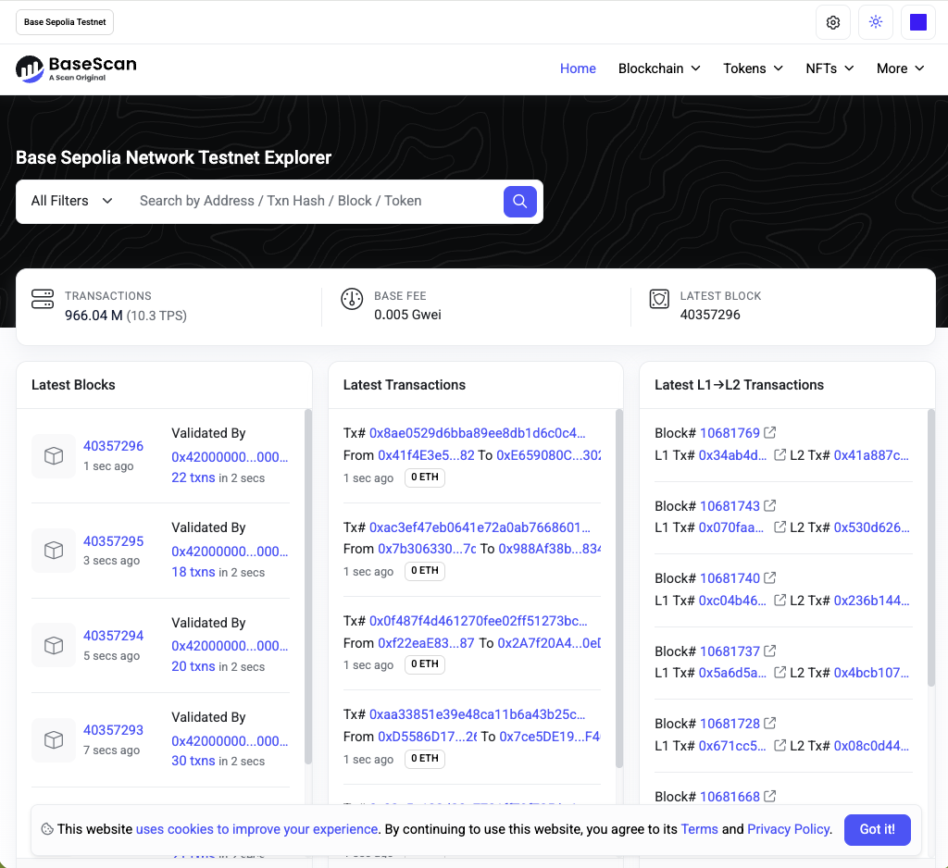Click the cube icon for block 40357294
Screen dimensions: 948x868
click(54, 645)
